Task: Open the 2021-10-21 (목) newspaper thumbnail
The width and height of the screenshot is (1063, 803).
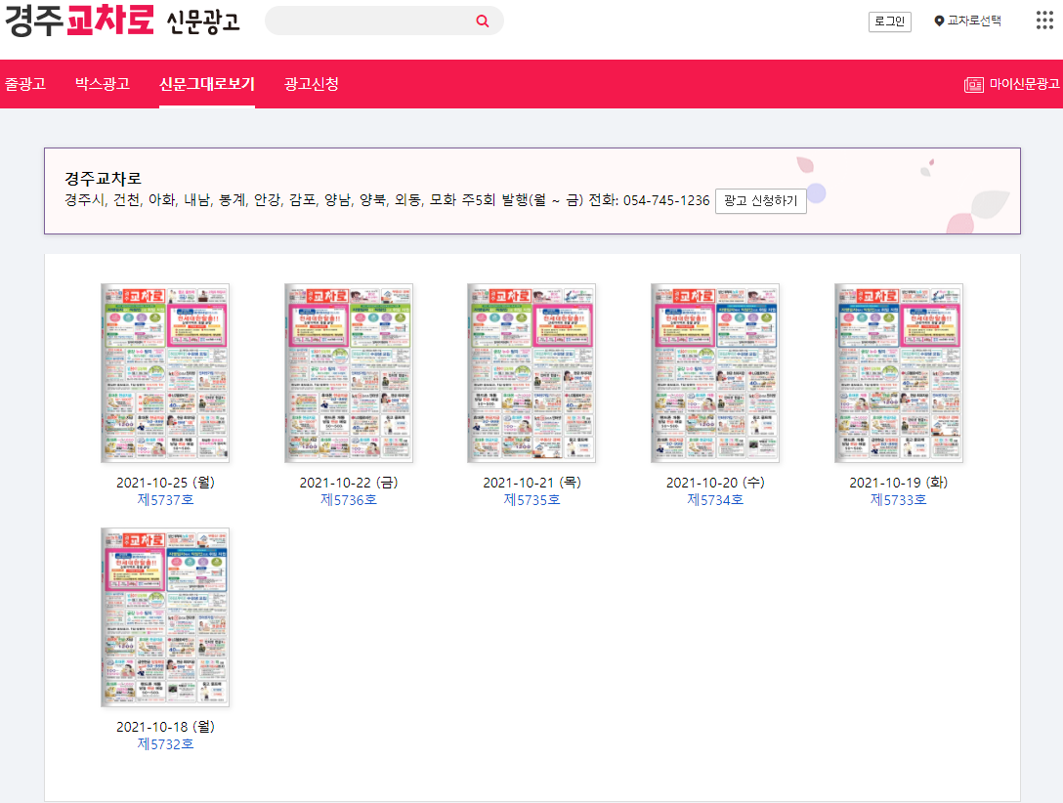Action: (x=532, y=373)
